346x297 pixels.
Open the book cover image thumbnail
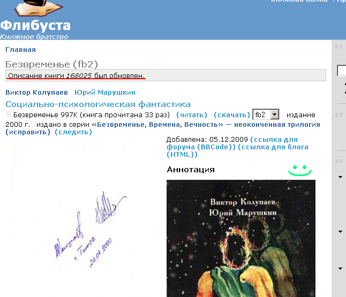[241, 238]
